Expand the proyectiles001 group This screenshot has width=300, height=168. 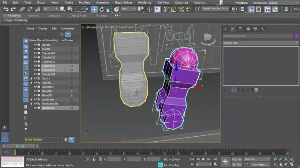pos(31,104)
